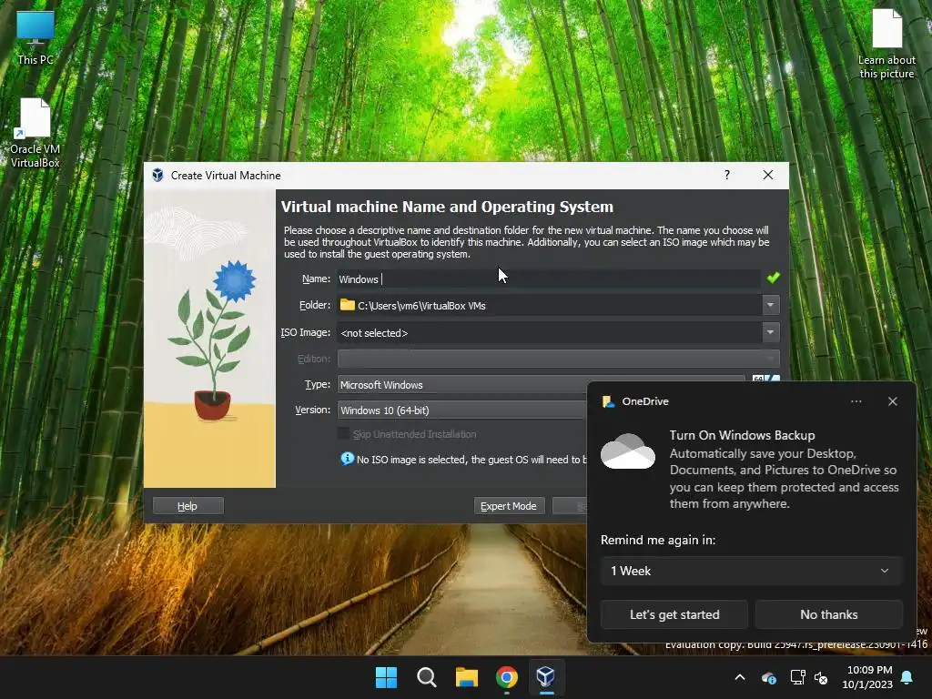
Task: Open the Type Microsoft Windows combo box
Action: pyautogui.click(x=462, y=385)
